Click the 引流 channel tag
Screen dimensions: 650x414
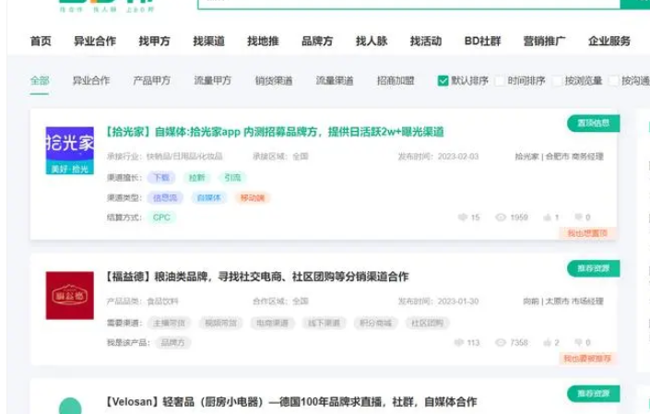pyautogui.click(x=232, y=177)
